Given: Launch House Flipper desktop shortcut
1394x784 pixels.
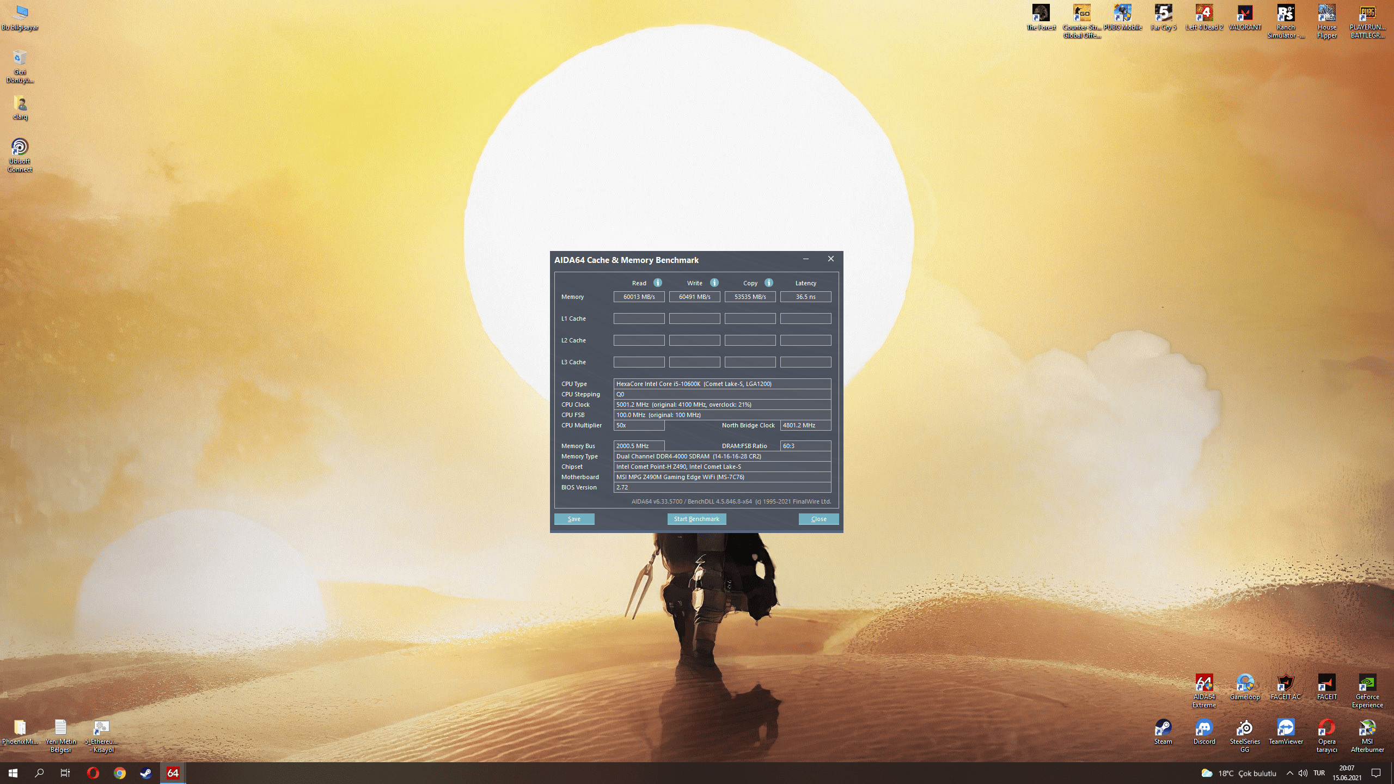Looking at the screenshot, I should pos(1327,21).
